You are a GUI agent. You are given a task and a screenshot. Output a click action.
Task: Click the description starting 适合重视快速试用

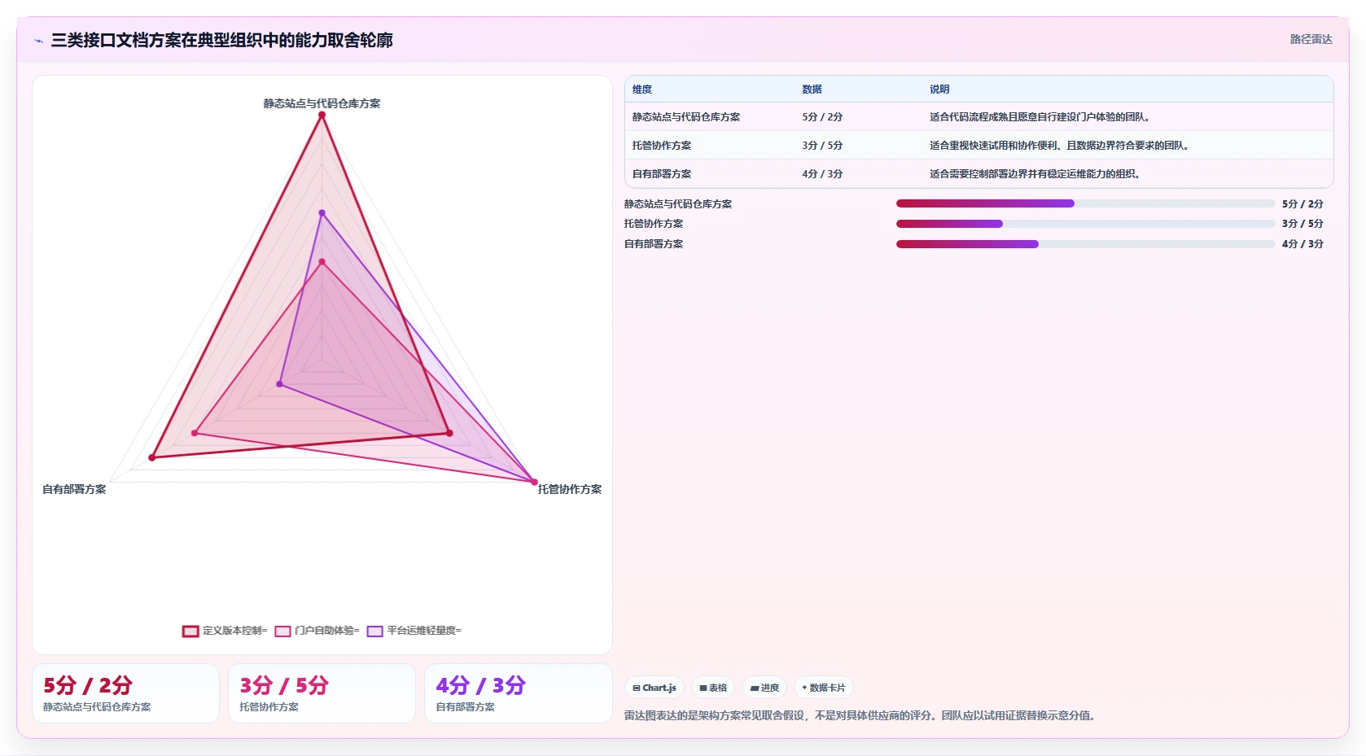coord(1059,146)
